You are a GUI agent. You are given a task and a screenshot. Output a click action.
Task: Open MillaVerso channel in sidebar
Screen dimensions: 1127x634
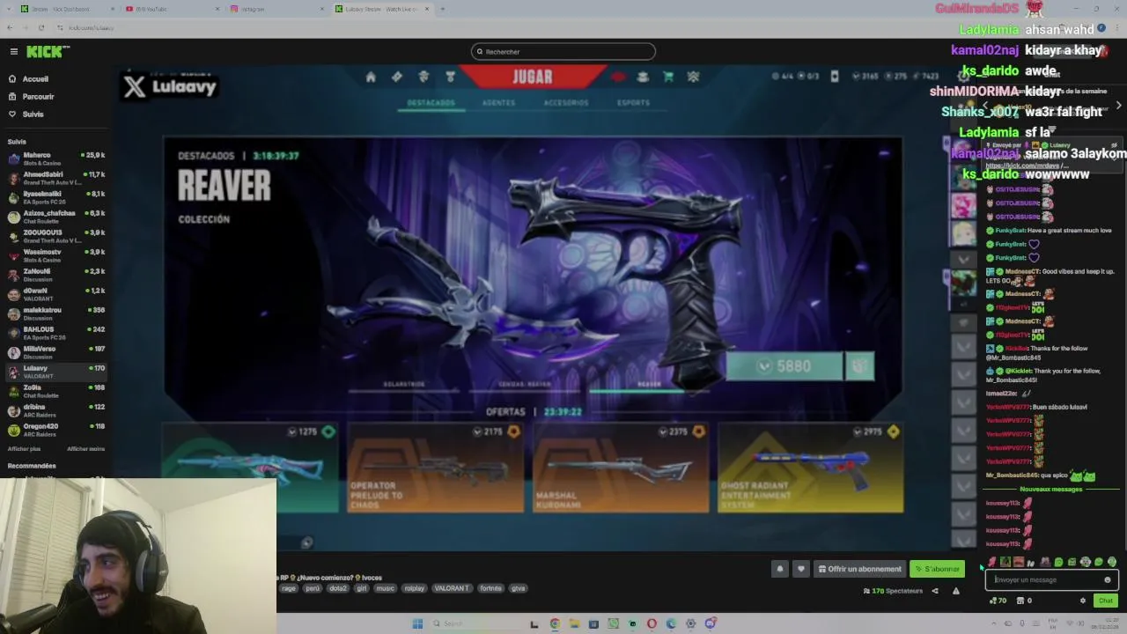point(55,352)
